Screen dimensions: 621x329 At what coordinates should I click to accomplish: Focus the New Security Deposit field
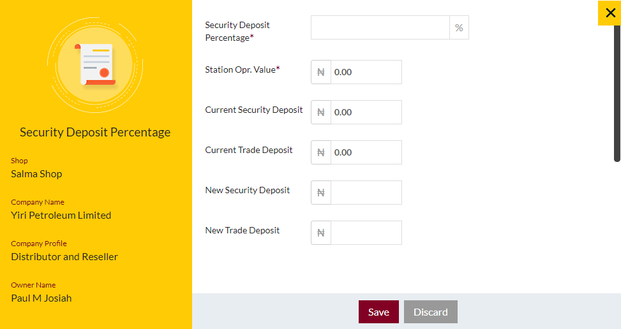366,193
